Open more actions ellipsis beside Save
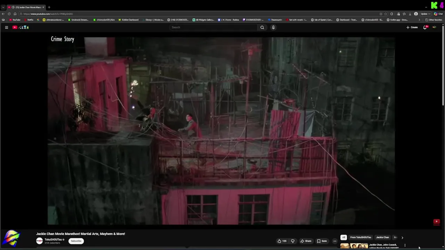The width and height of the screenshot is (445, 250). coord(335,241)
